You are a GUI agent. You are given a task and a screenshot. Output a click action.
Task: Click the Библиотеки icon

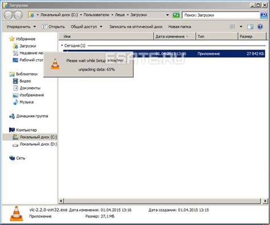(12, 74)
